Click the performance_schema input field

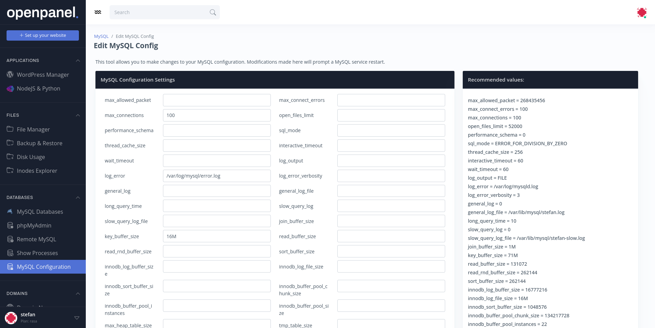[x=217, y=130]
